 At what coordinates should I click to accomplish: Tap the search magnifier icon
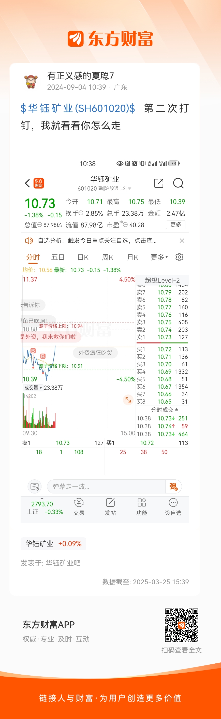click(x=178, y=183)
